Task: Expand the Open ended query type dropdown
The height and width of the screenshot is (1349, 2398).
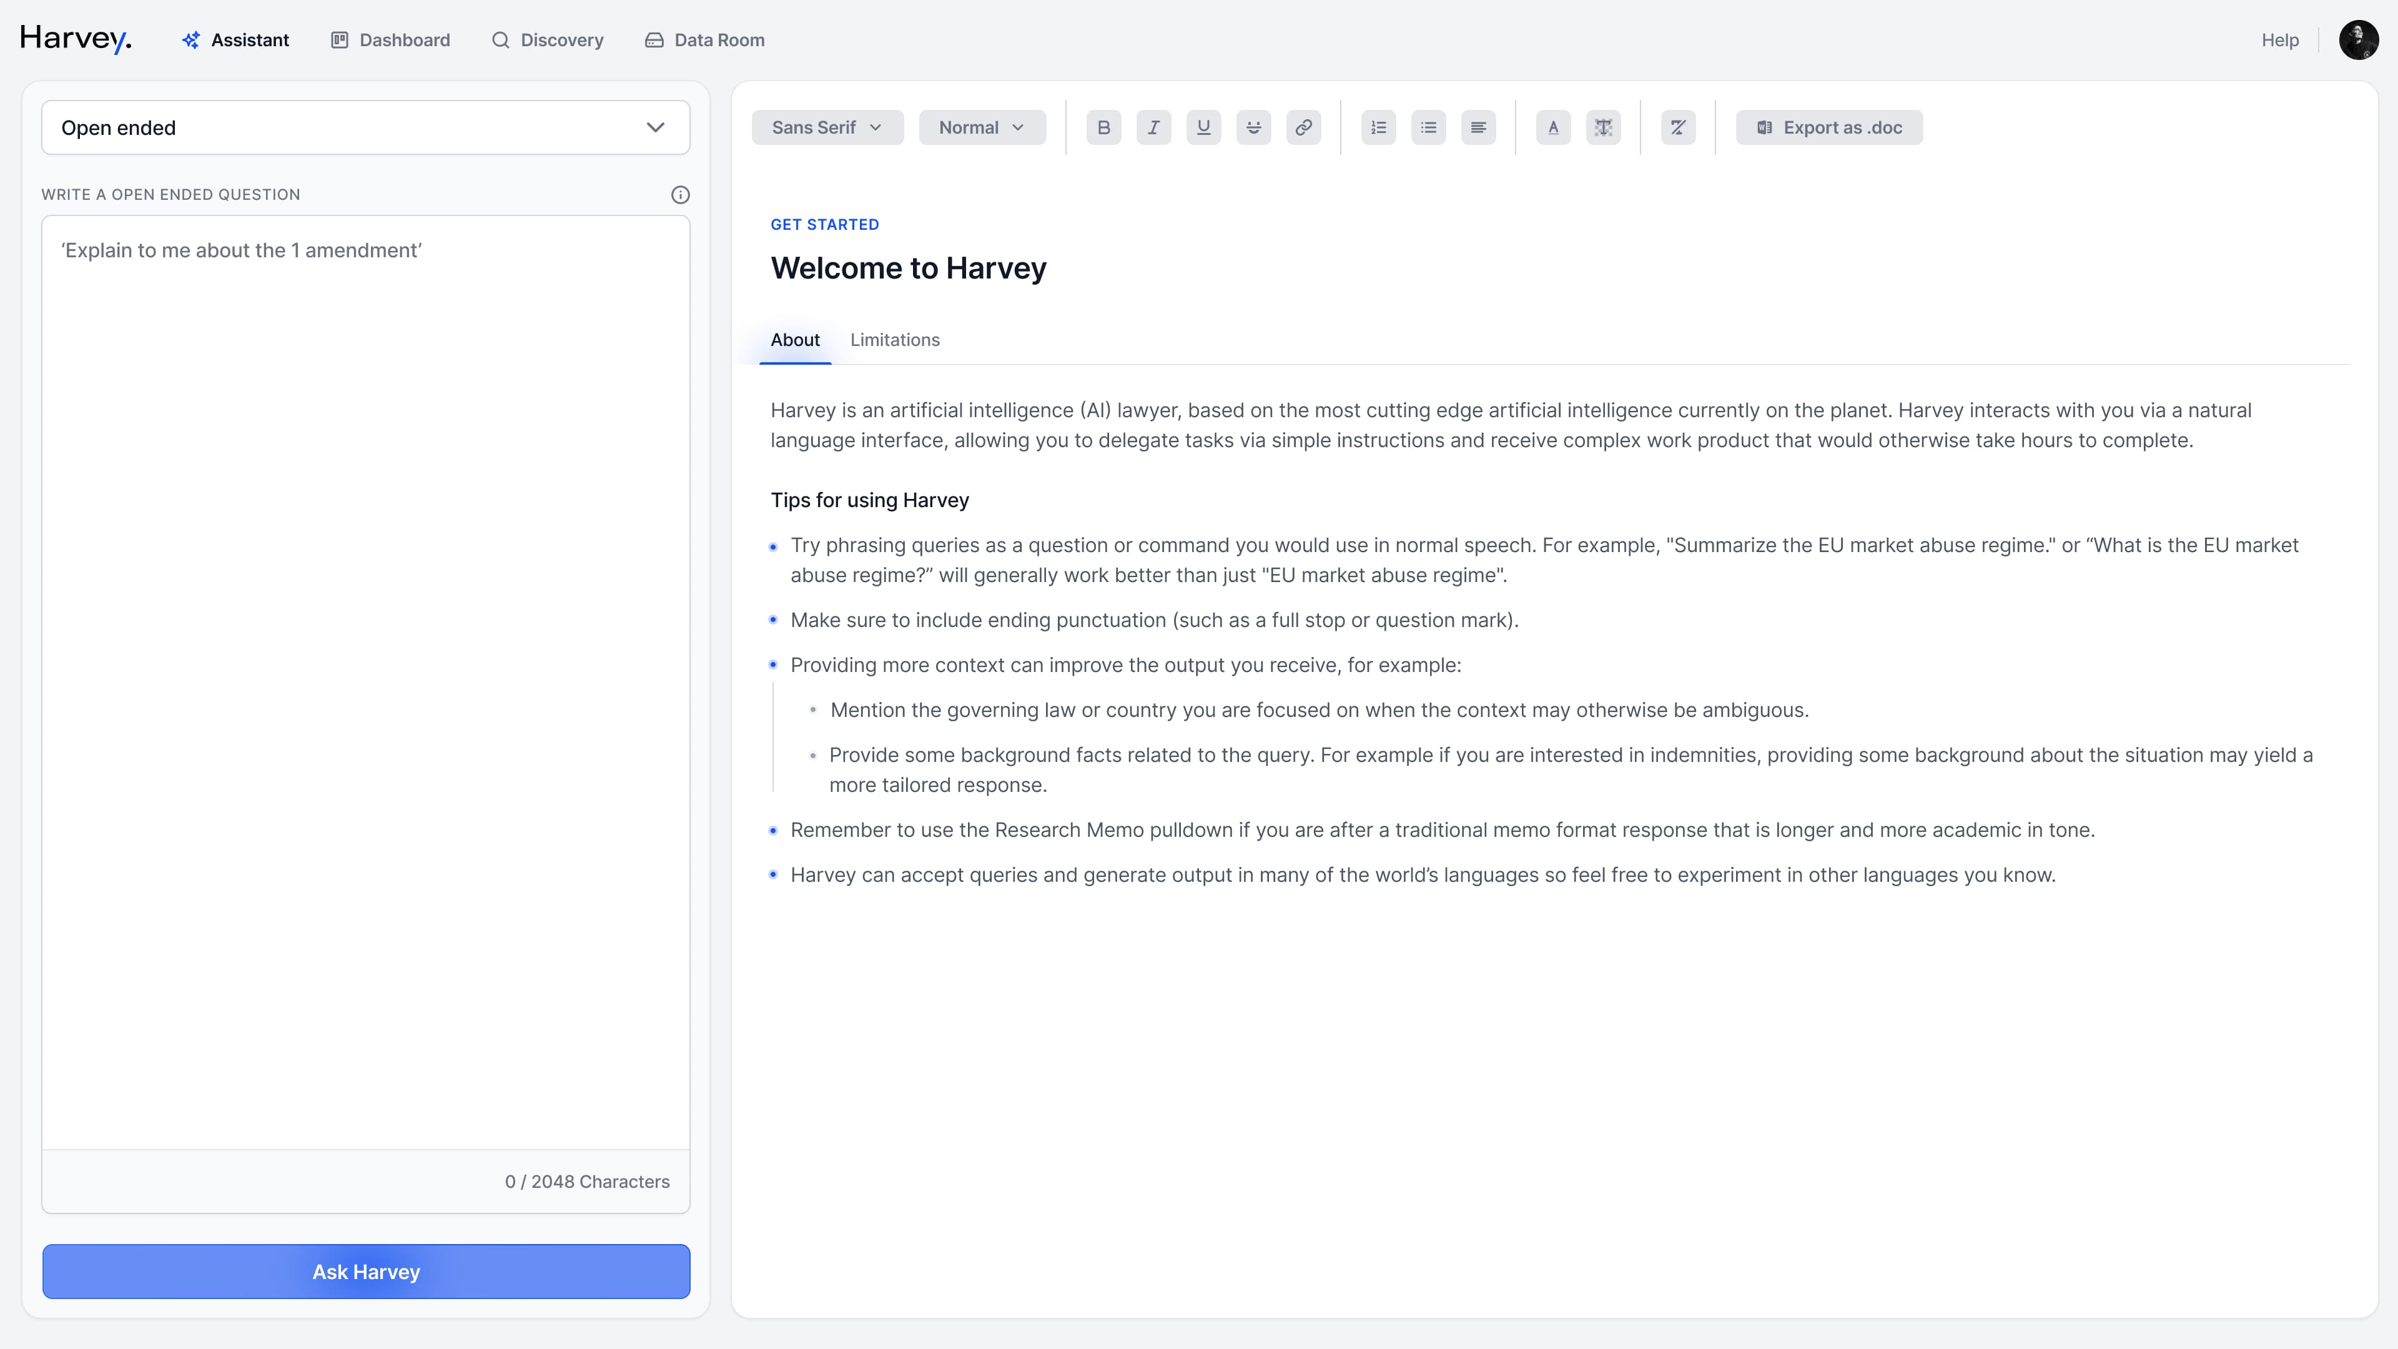Action: (366, 127)
